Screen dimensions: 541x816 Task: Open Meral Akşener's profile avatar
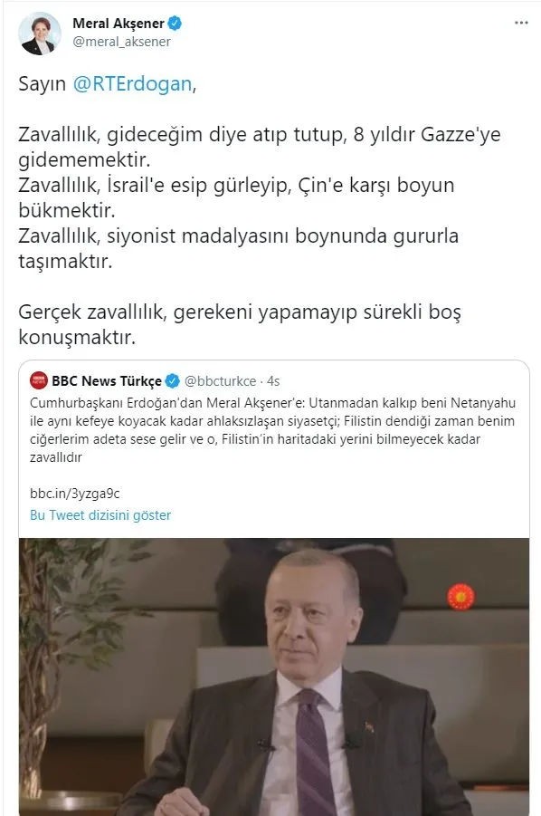[40, 33]
